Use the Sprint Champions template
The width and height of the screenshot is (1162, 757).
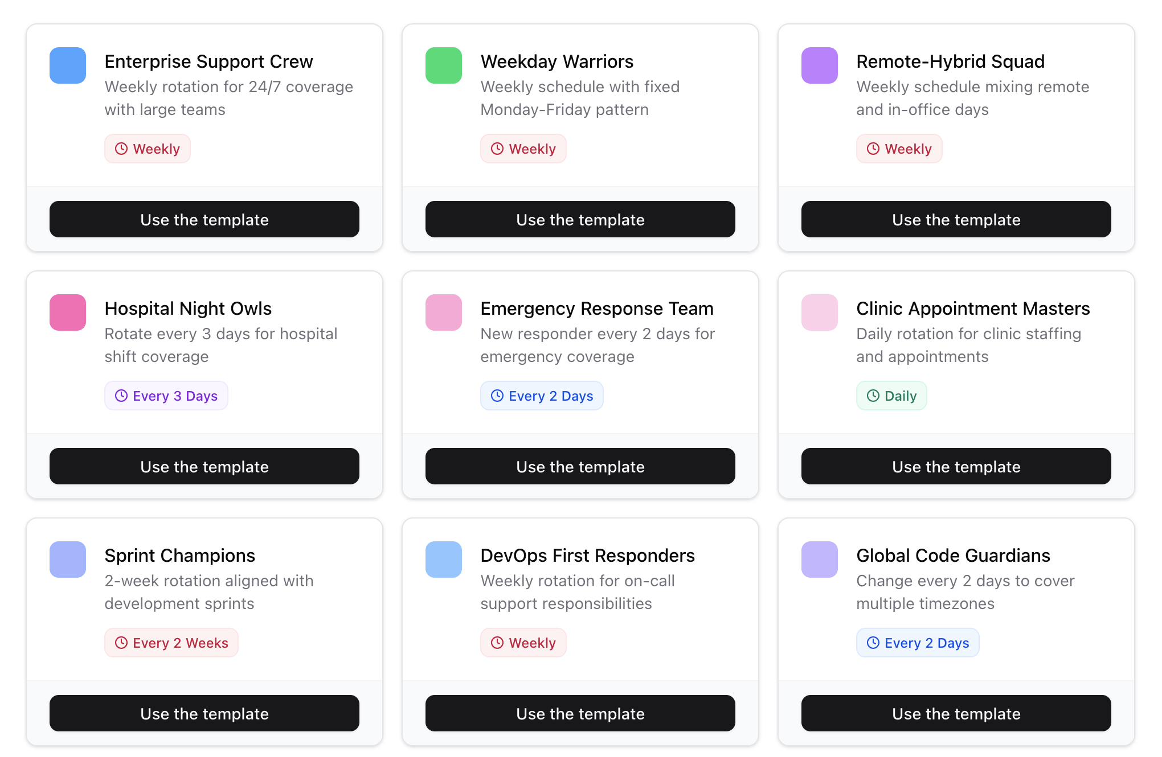click(x=204, y=713)
